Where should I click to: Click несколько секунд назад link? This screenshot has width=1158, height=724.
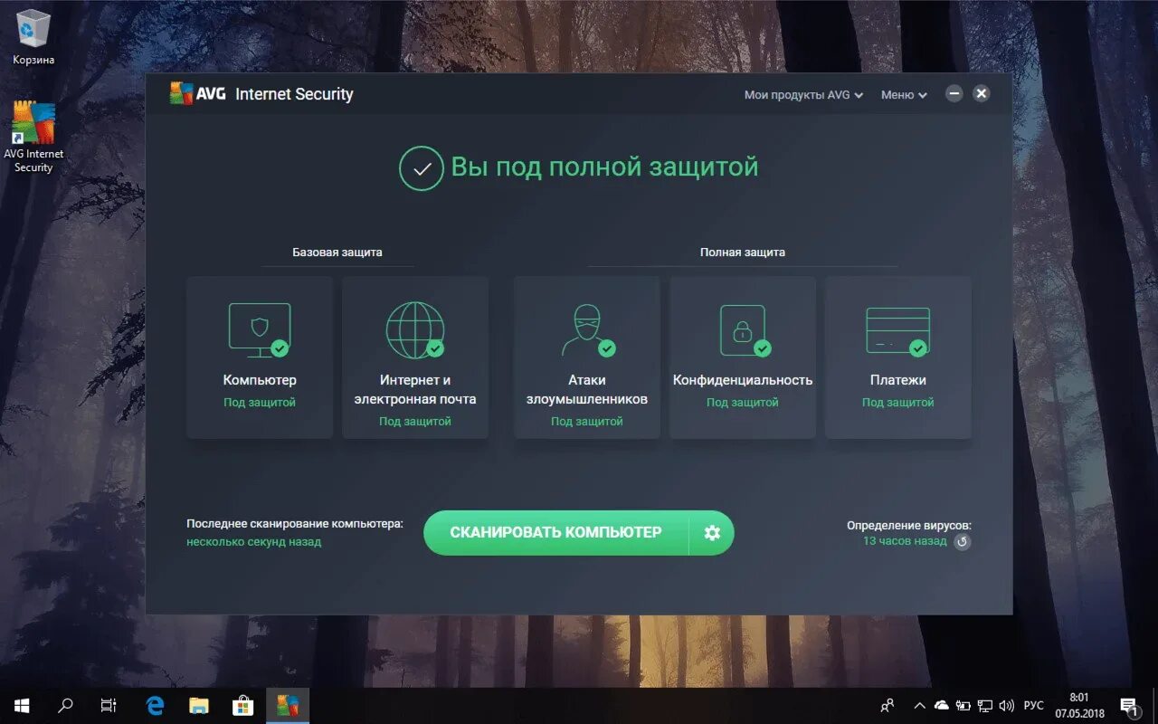(x=254, y=542)
